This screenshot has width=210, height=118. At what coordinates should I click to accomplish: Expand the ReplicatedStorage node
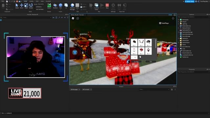178,32
